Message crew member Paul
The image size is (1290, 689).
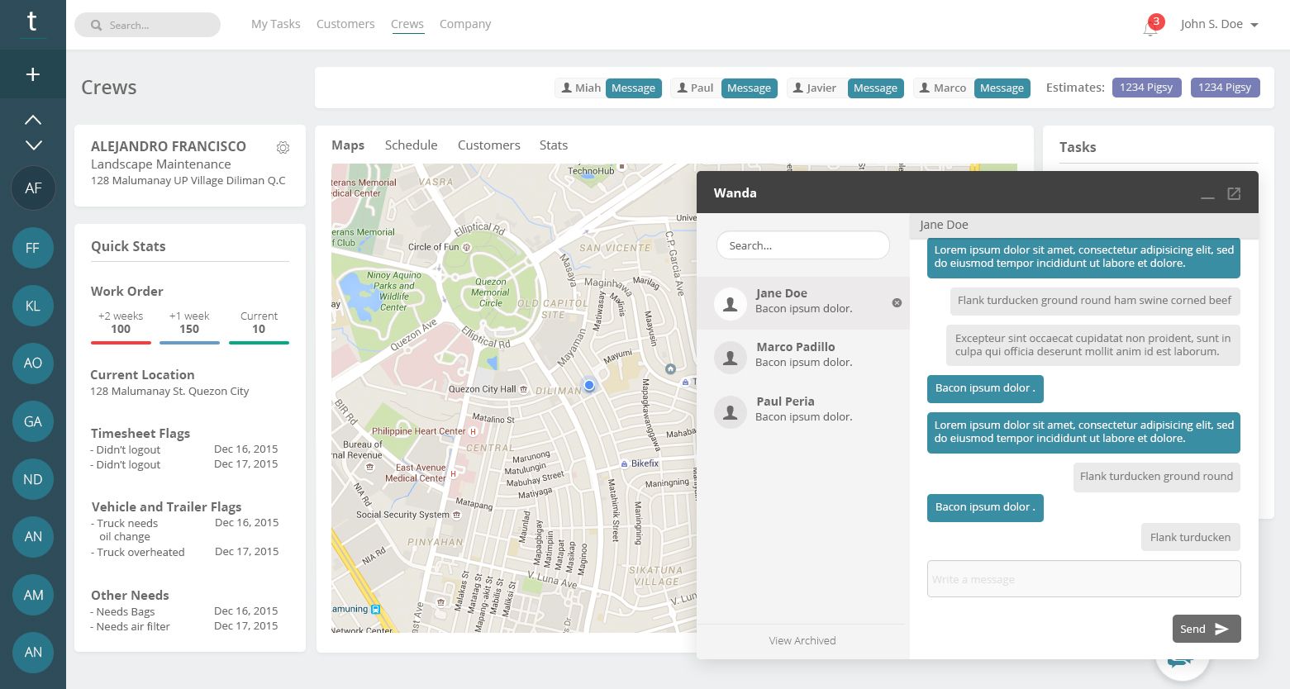tap(749, 88)
